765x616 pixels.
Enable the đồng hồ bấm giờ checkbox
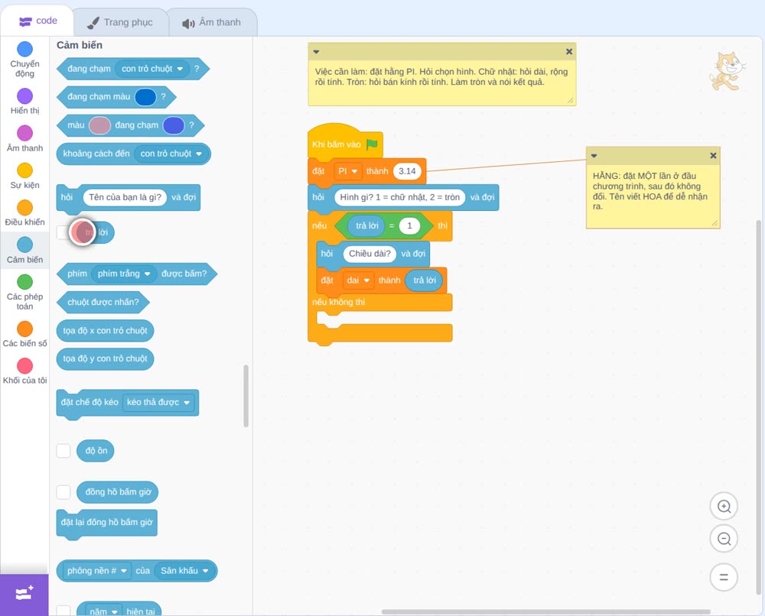tap(63, 492)
